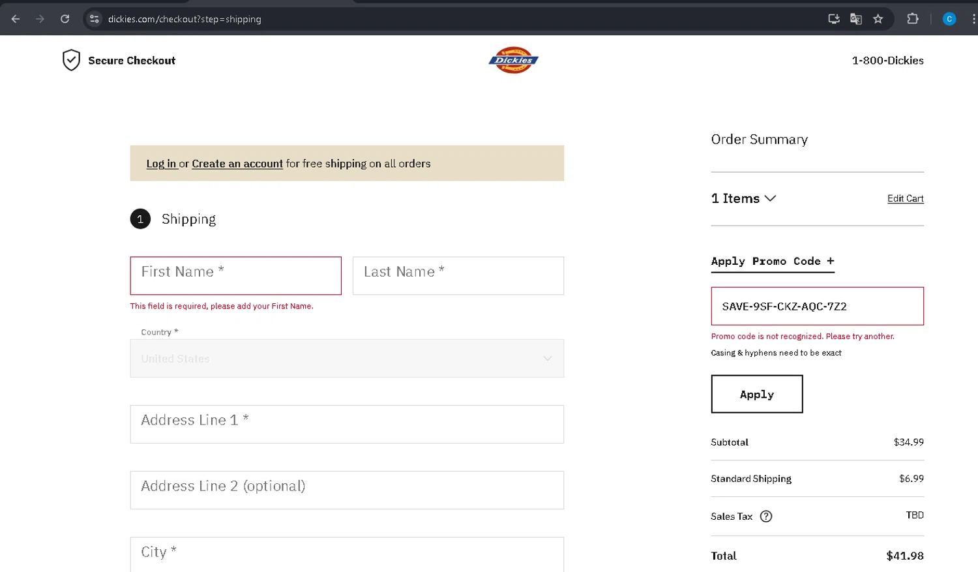
Task: Click the $34.99 subtotal amount
Action: (908, 442)
